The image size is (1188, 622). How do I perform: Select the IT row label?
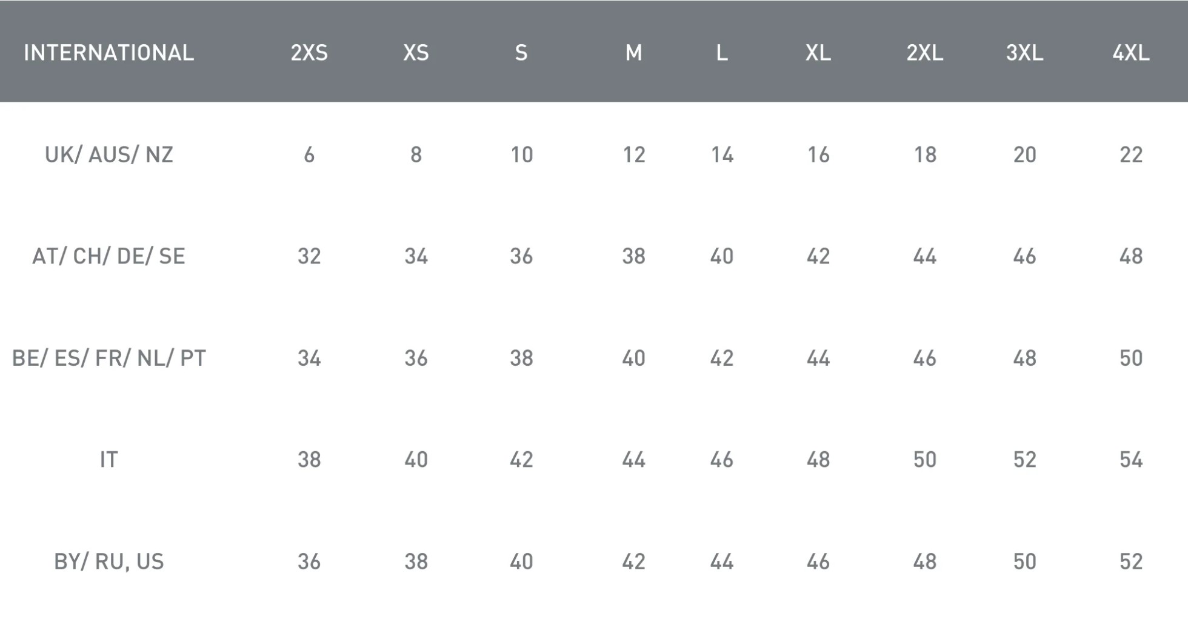(109, 460)
